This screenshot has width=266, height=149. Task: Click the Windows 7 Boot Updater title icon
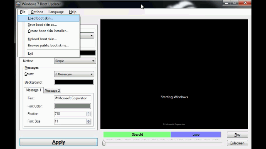(x=18, y=4)
